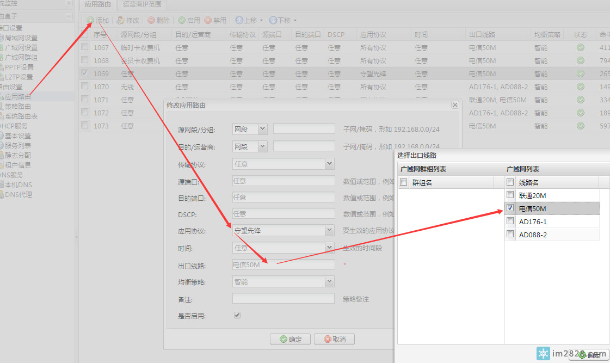Viewport: 610px width, 363px height.
Task: Click the 修改 (edit) toolbar icon
Action: (x=121, y=20)
